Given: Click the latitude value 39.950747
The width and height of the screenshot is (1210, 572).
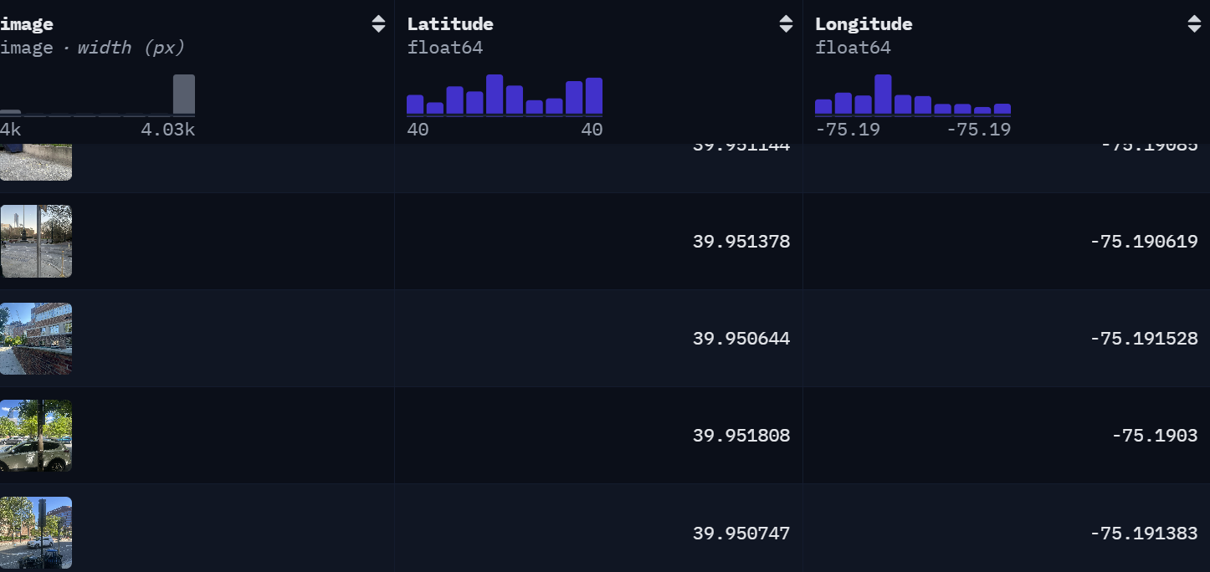Looking at the screenshot, I should (741, 533).
